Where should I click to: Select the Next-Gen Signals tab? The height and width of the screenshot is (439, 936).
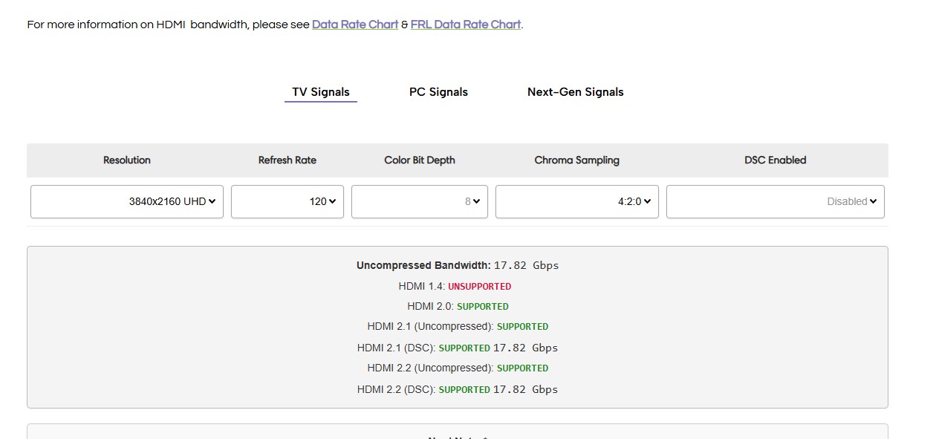(575, 92)
